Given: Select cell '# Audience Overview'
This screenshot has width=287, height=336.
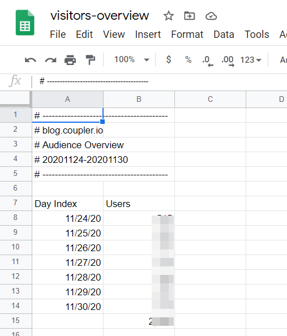Looking at the screenshot, I should coord(67,145).
